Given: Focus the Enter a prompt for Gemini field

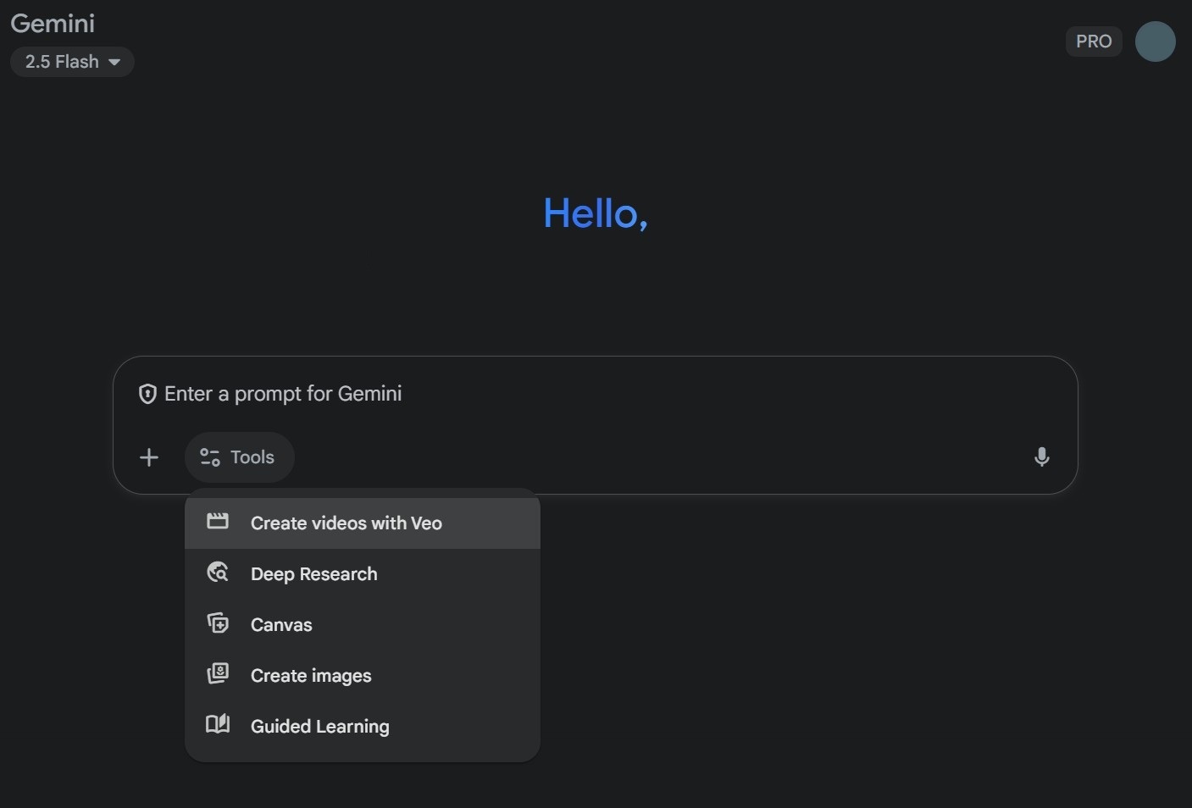Looking at the screenshot, I should pos(593,394).
